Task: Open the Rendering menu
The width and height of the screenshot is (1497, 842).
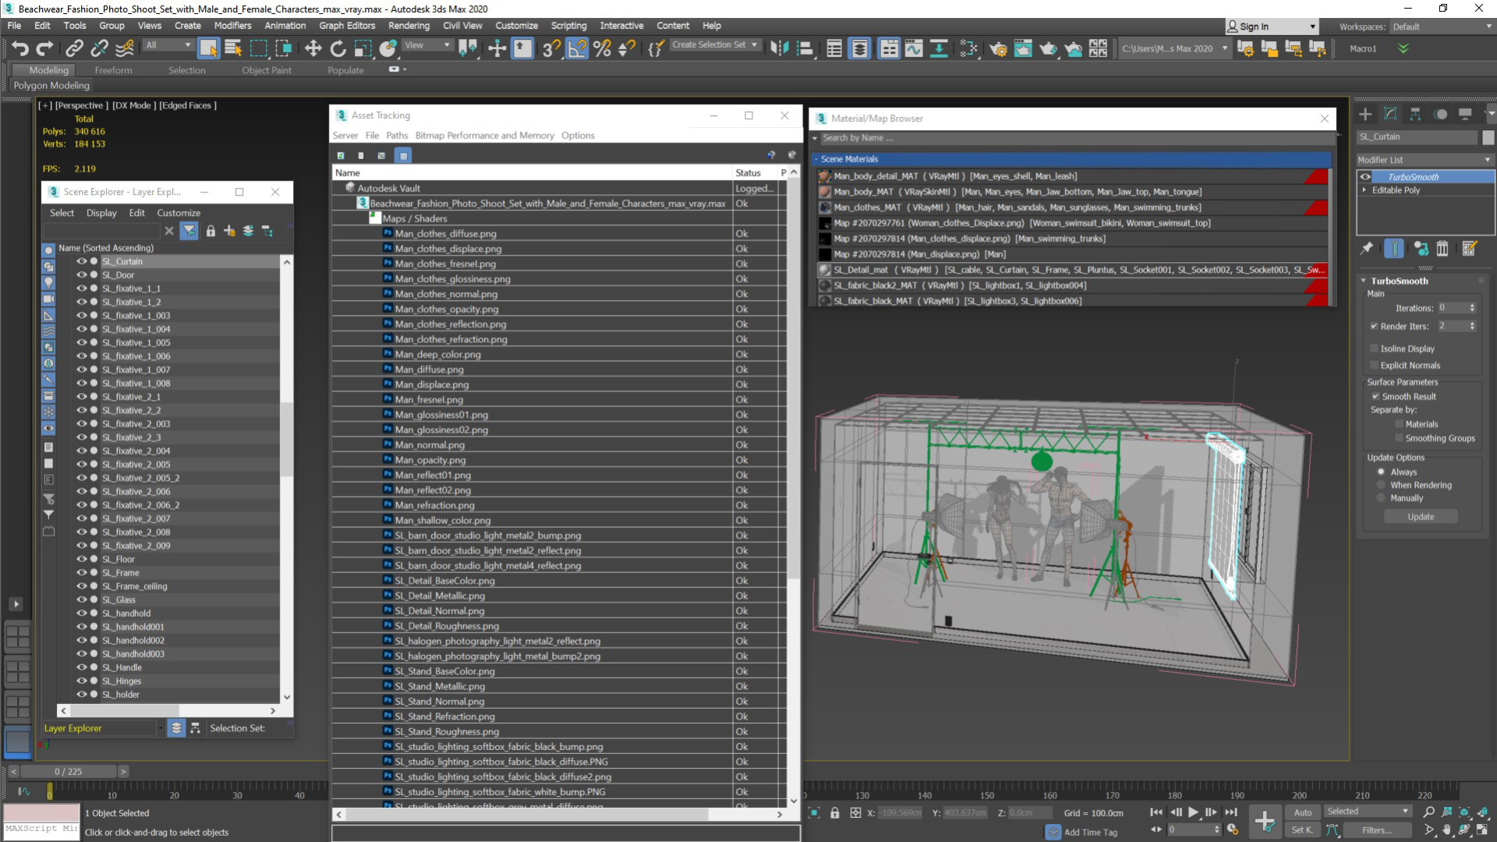Action: (409, 26)
